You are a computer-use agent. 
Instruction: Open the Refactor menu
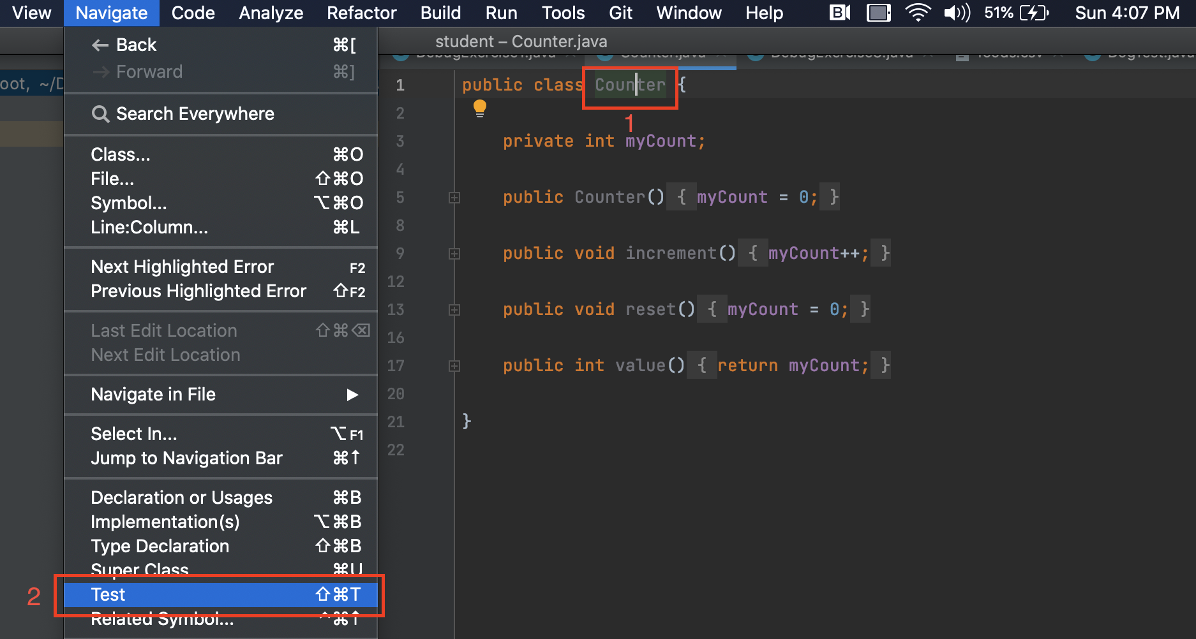[x=361, y=13]
